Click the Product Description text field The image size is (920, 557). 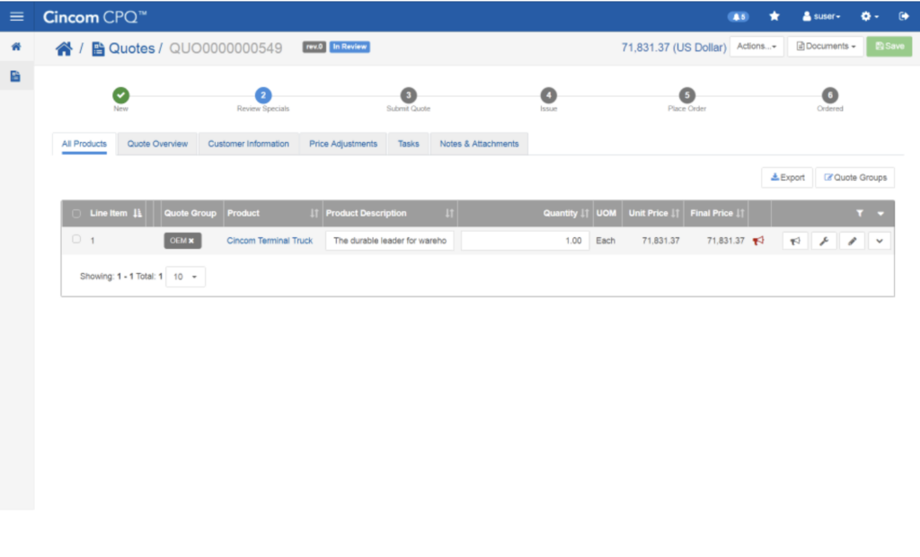point(390,241)
